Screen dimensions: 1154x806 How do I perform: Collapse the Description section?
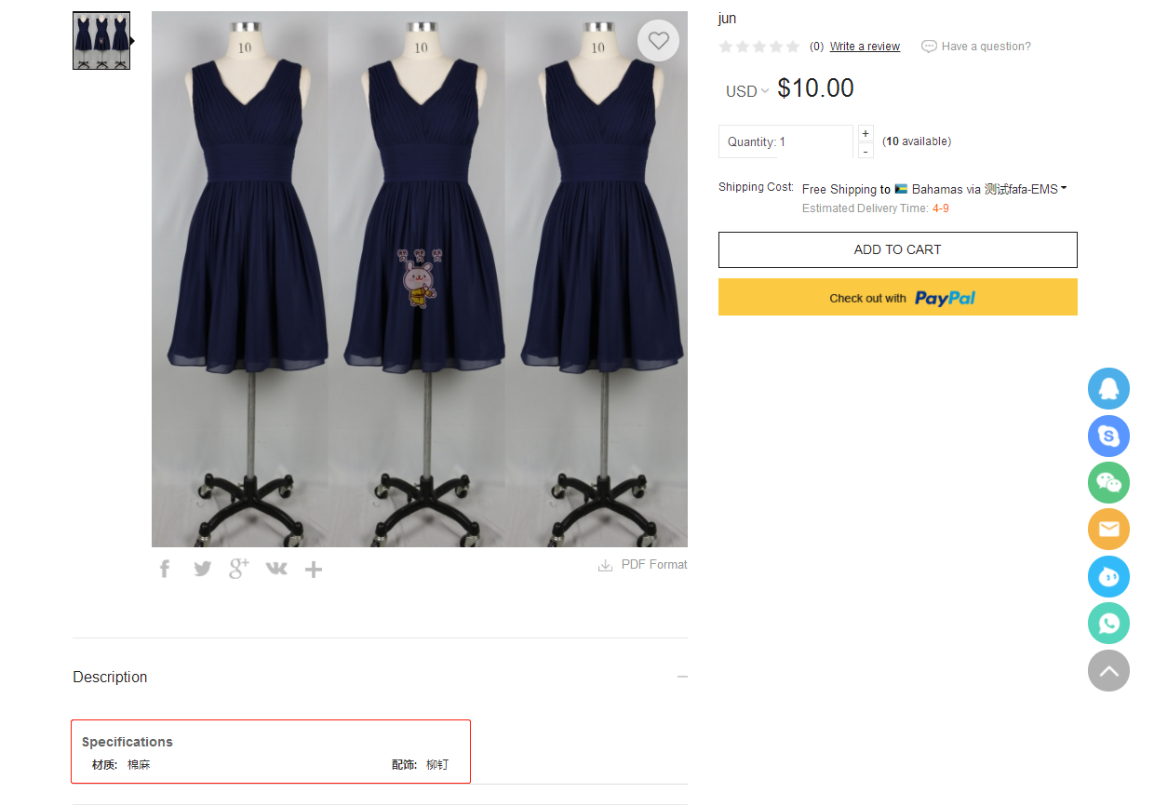click(x=682, y=677)
